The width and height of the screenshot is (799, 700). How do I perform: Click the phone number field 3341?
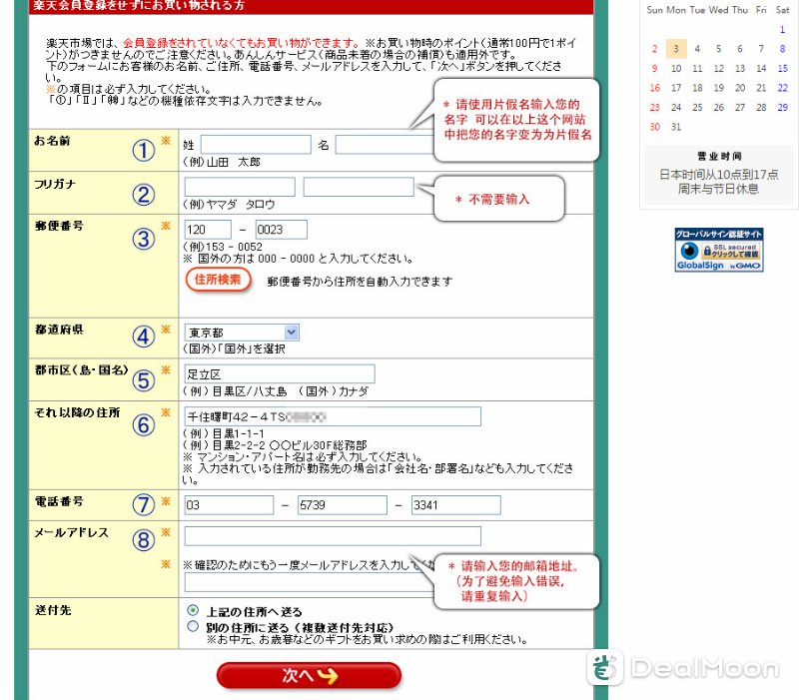(x=456, y=505)
